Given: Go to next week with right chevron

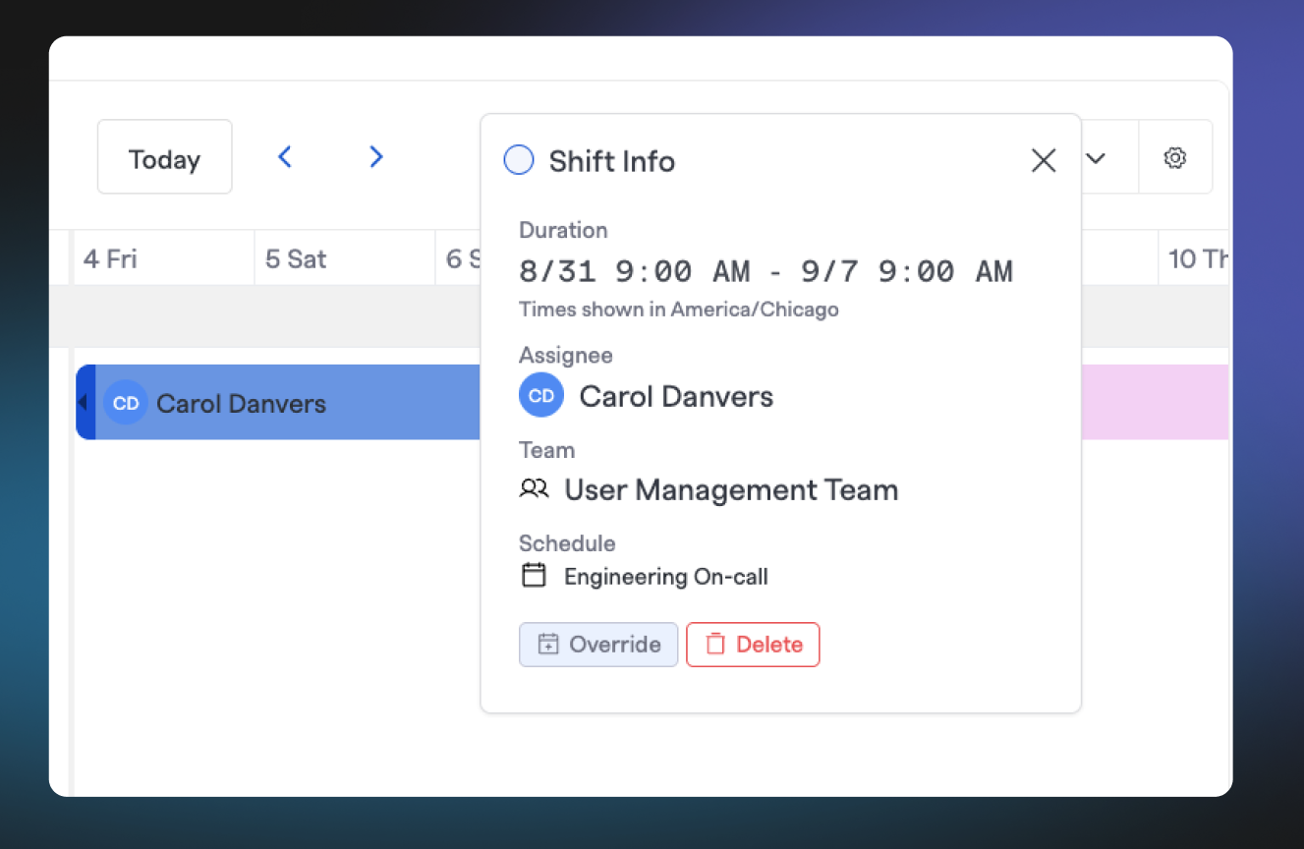Looking at the screenshot, I should [x=375, y=157].
